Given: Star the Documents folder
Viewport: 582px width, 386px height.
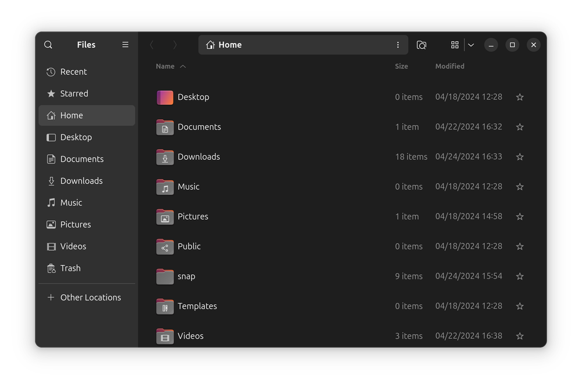Looking at the screenshot, I should 520,127.
